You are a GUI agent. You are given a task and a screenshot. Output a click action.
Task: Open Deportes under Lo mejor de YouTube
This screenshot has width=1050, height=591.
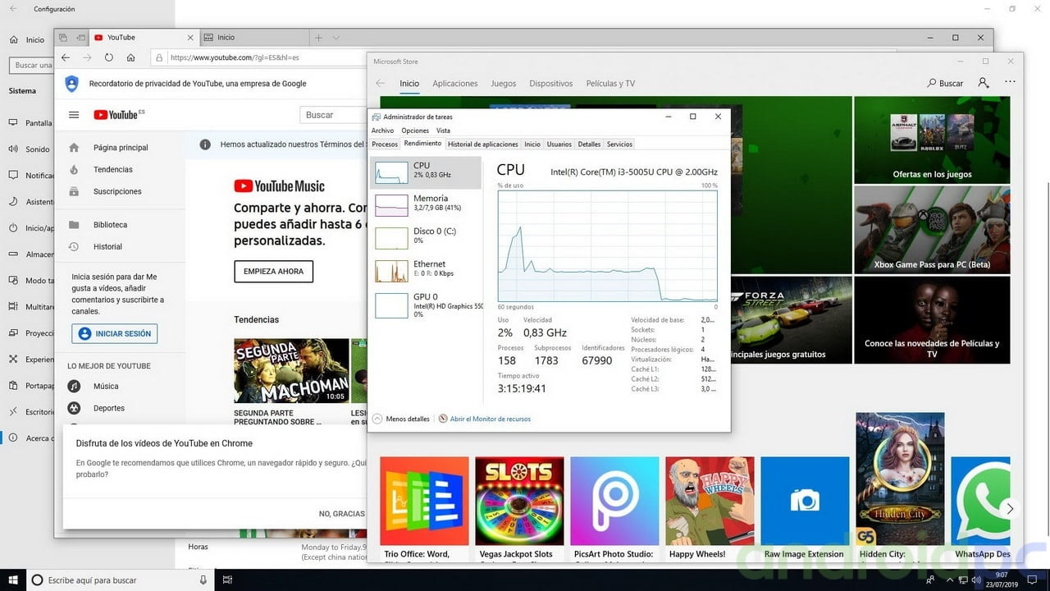[x=109, y=408]
